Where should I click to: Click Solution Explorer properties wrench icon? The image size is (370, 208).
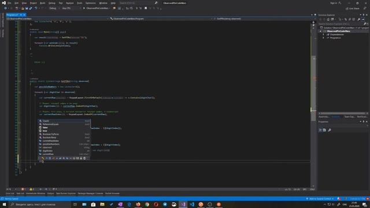[358, 19]
